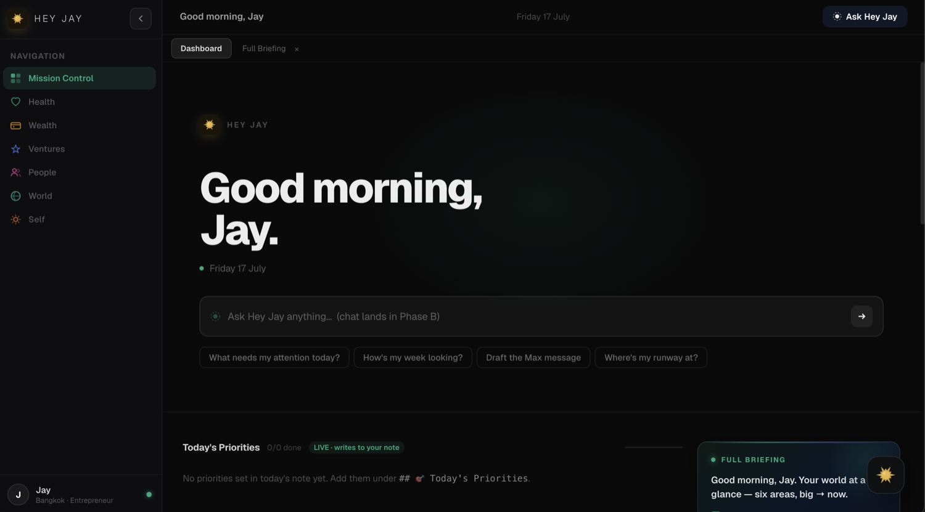Open the Wealth section
Viewport: 925px width, 512px height.
(80, 125)
